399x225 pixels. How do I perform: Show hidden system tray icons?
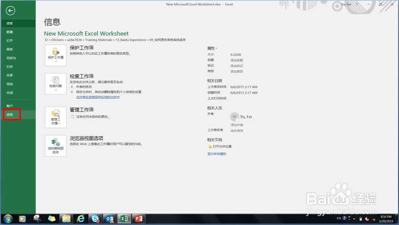point(354,219)
